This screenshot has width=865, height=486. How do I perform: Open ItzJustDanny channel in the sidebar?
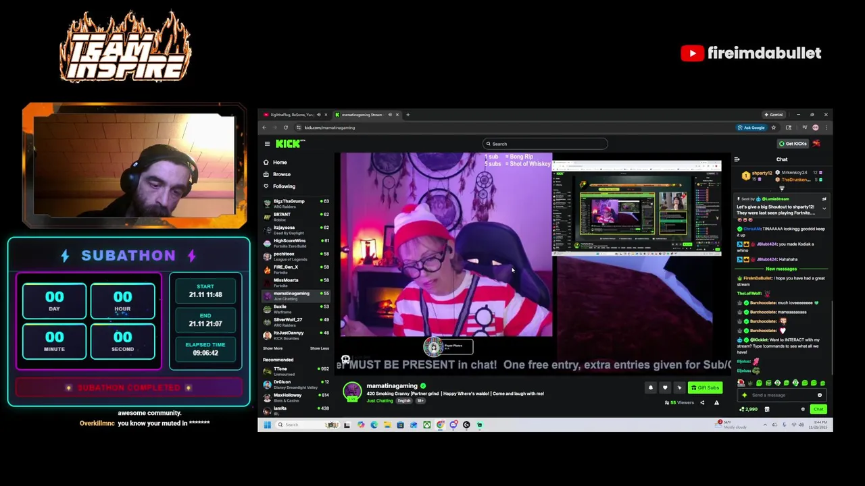tap(296, 335)
